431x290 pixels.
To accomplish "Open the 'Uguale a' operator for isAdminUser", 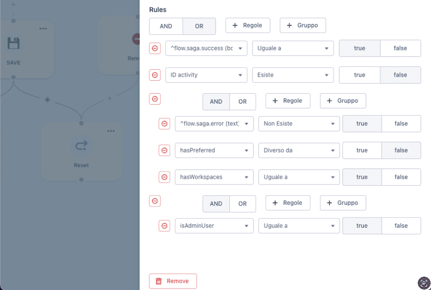I will tap(299, 225).
